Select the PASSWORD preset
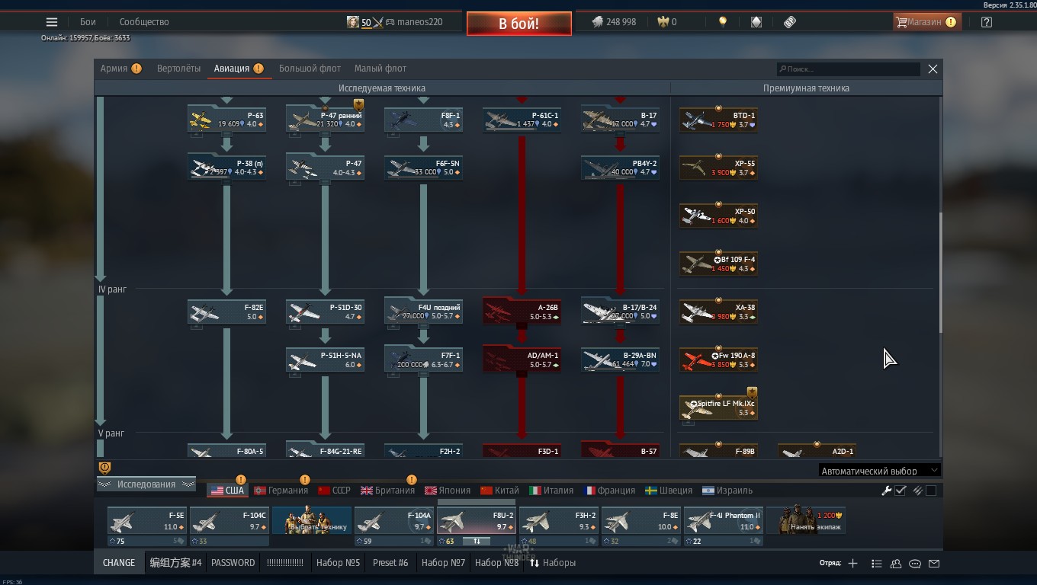This screenshot has width=1037, height=585. click(233, 563)
